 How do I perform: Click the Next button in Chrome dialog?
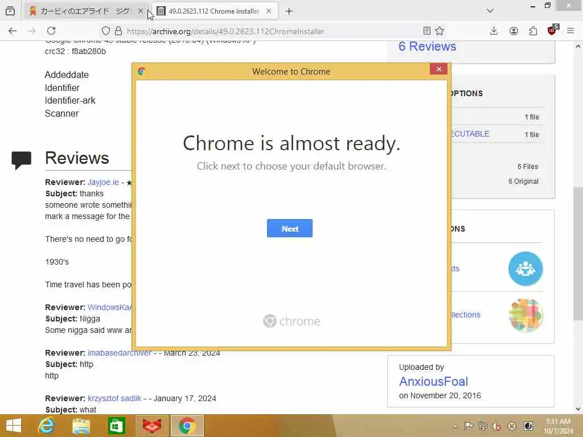(290, 229)
